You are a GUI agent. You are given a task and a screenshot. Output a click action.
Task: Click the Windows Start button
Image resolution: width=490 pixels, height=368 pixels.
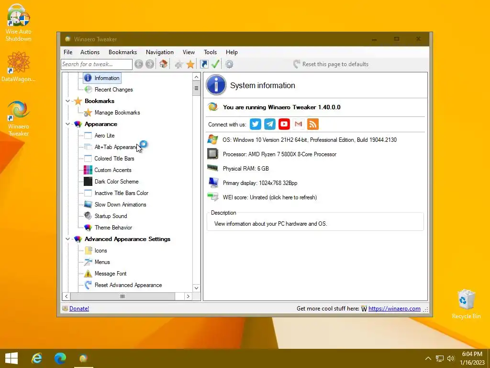(x=11, y=358)
